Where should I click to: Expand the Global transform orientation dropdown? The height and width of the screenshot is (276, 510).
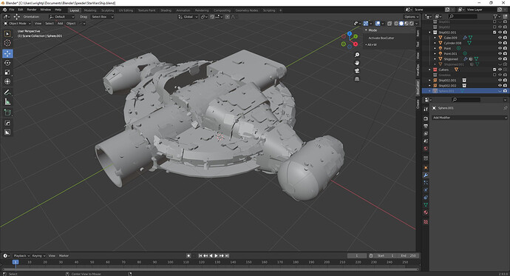[188, 16]
